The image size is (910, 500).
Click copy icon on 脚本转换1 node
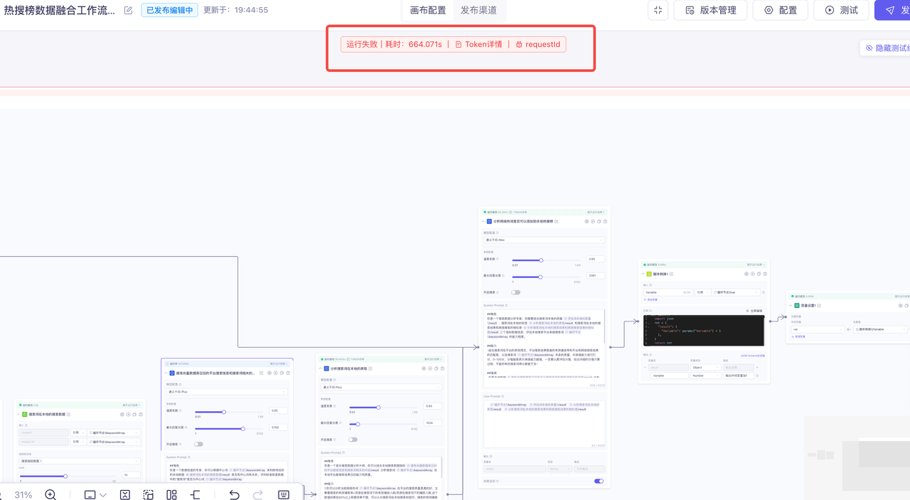(759, 274)
